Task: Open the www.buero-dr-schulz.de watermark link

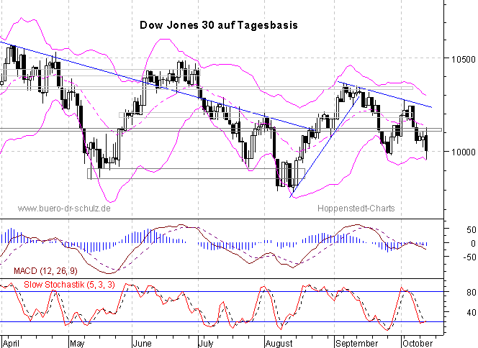Action: (x=63, y=209)
